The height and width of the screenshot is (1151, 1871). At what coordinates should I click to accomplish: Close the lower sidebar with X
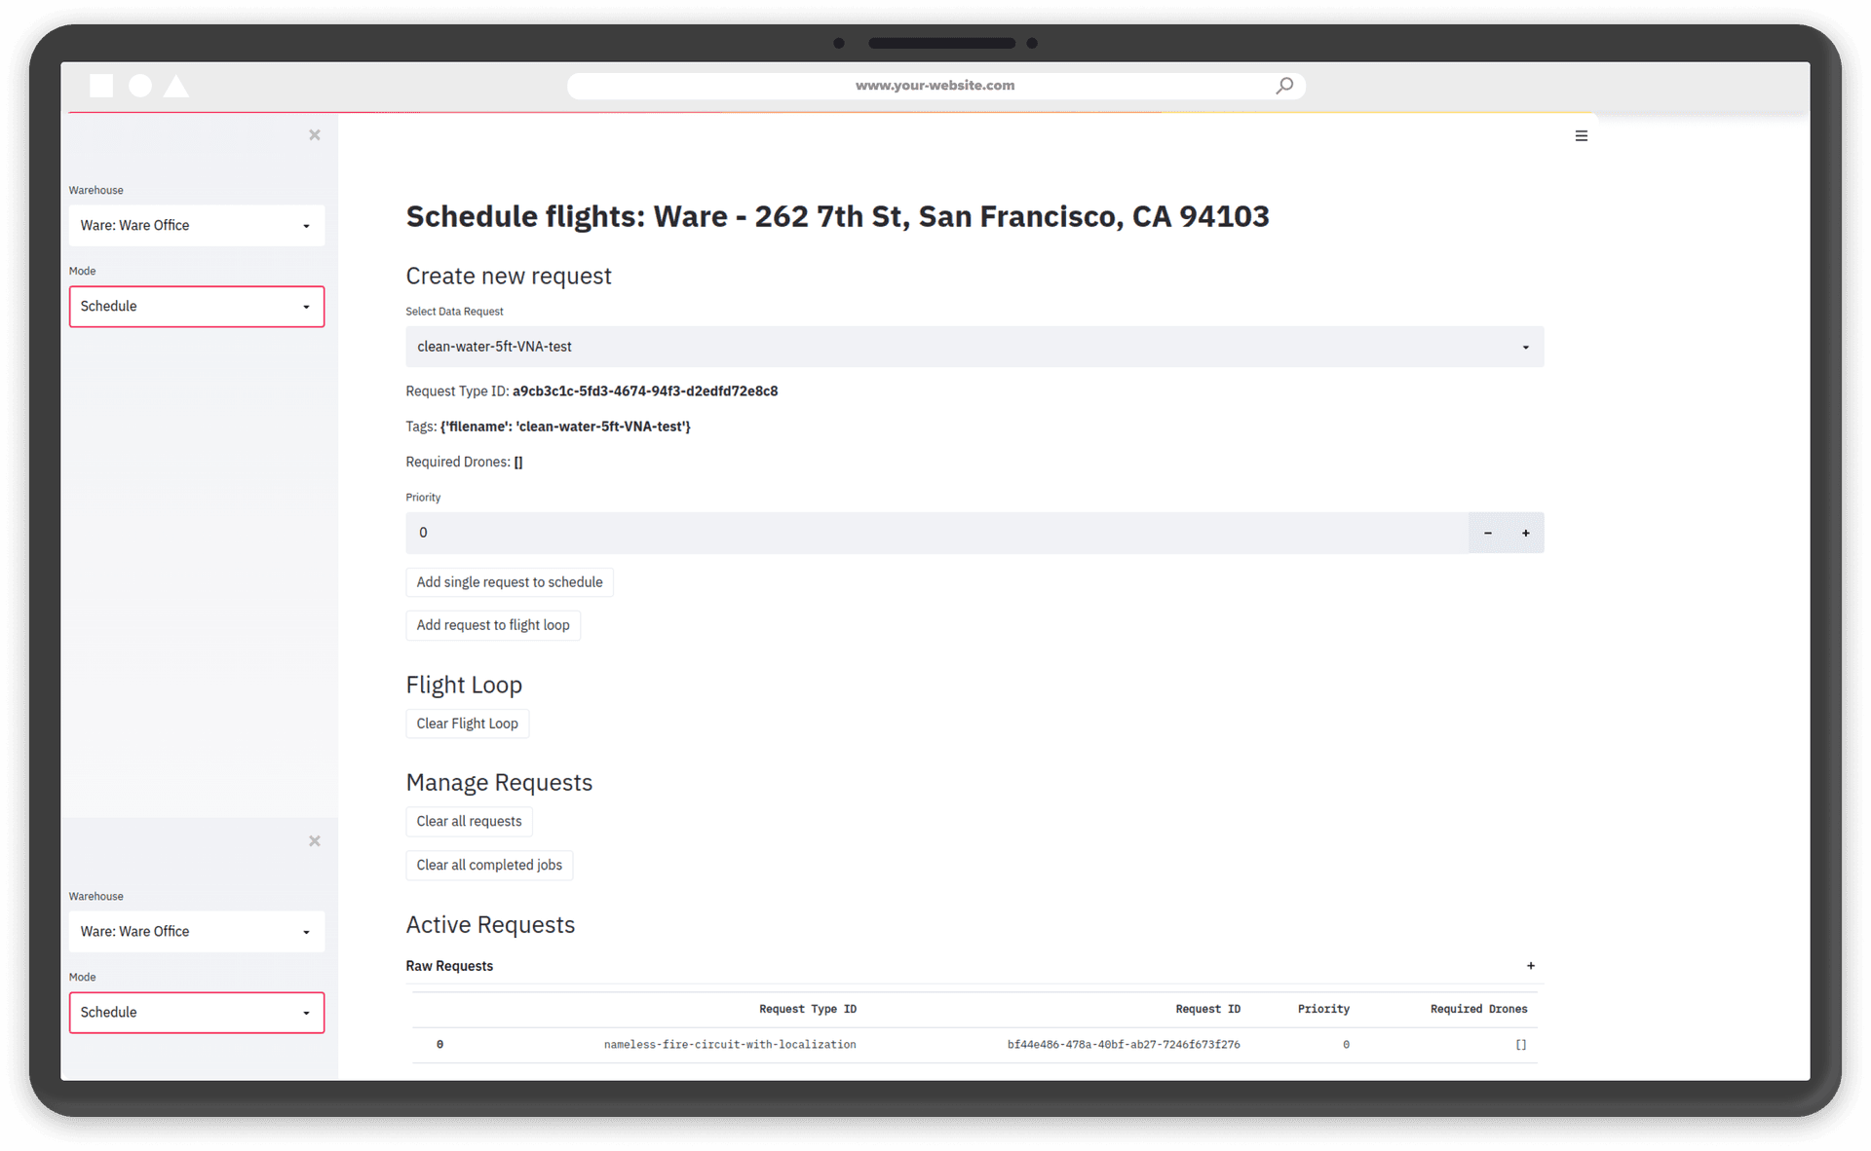(315, 841)
